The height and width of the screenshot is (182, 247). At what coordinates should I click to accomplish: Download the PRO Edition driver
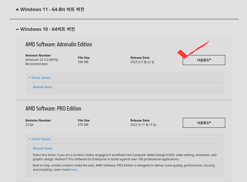(204, 123)
